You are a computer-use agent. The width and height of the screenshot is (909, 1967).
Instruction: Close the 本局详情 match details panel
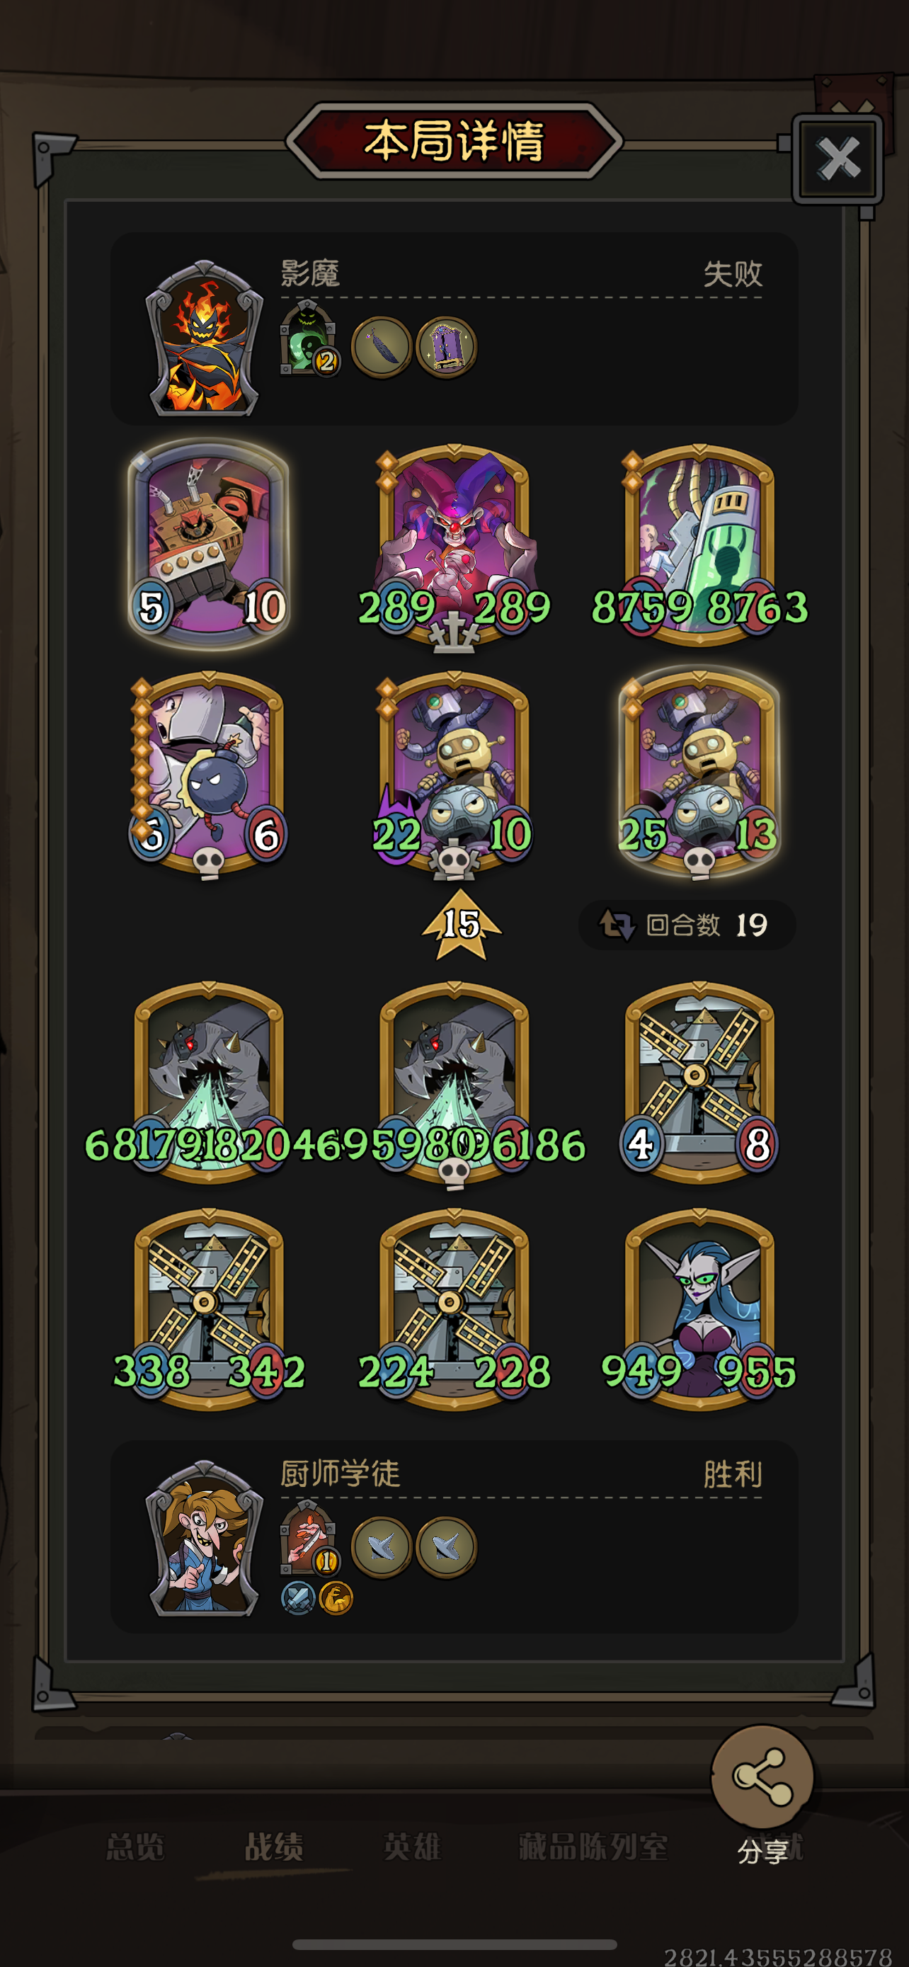[x=838, y=159]
